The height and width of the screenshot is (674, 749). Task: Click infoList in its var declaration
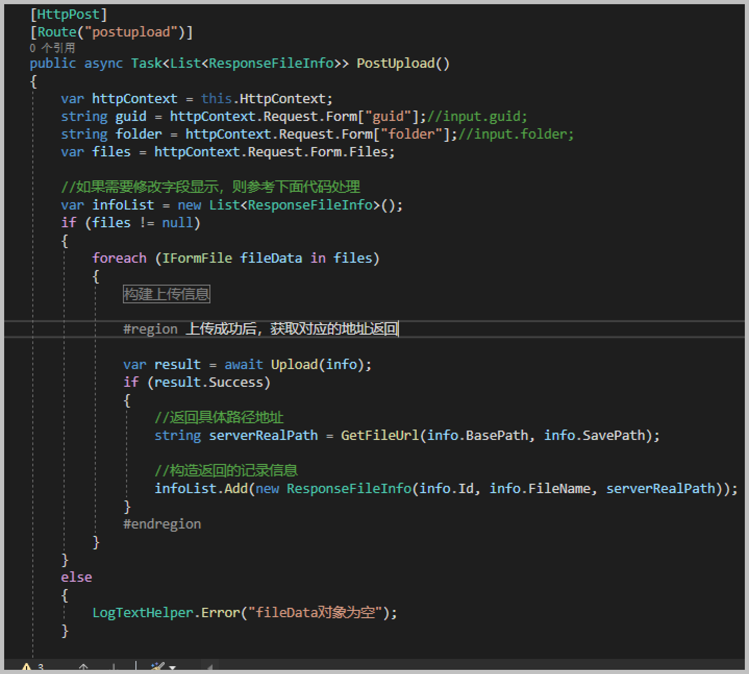click(x=123, y=205)
